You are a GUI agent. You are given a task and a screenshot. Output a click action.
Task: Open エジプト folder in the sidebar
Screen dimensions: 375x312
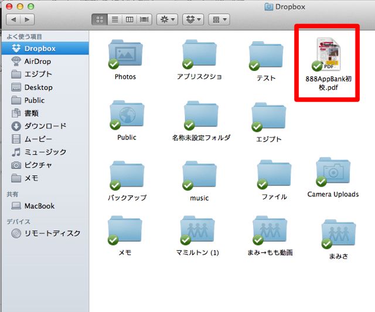pyautogui.click(x=45, y=74)
